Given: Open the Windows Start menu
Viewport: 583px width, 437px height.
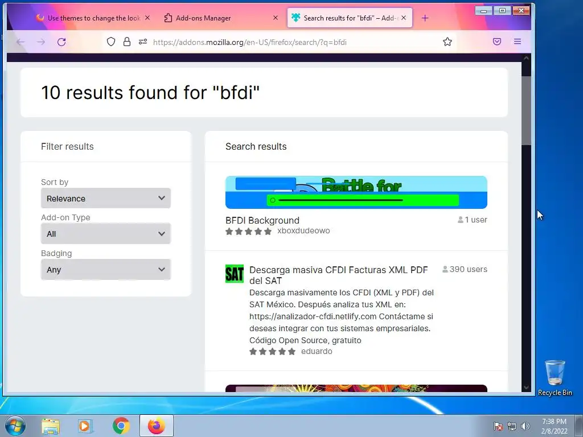Looking at the screenshot, I should pos(15,426).
